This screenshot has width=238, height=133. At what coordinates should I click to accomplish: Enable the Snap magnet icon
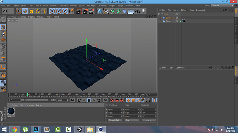[x=3, y=75]
